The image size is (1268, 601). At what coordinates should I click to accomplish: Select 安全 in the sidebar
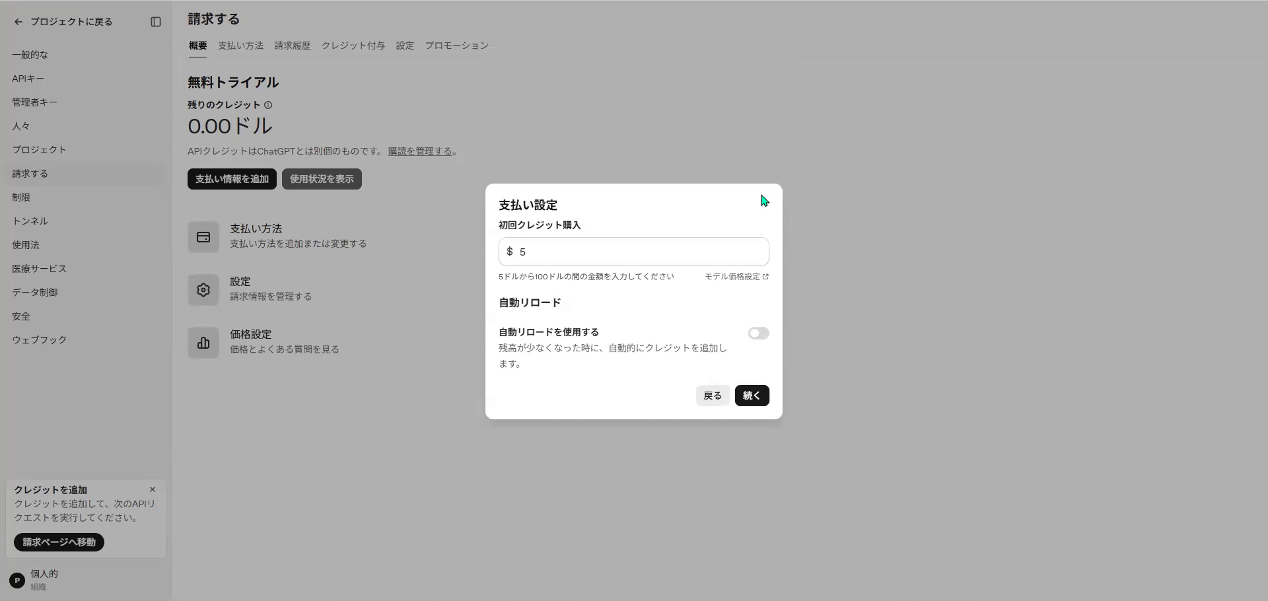point(20,316)
